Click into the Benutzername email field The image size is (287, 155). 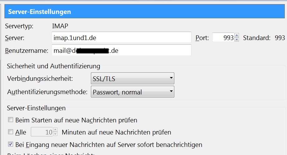coord(121,51)
